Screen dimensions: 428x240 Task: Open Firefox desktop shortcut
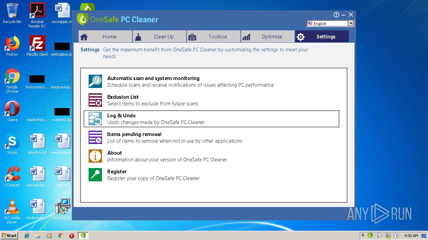tap(12, 46)
